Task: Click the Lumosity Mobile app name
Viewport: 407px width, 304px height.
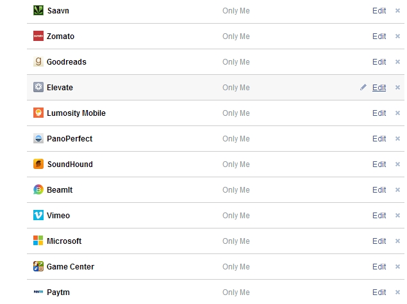Action: [76, 113]
